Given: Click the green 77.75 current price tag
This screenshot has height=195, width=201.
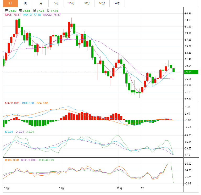Looking at the screenshot, I should coord(191,72).
